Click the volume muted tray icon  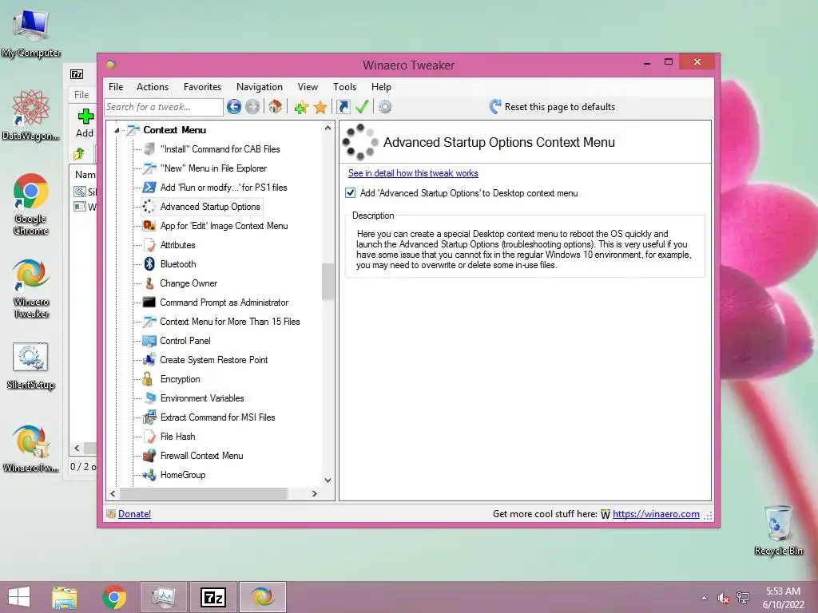[x=723, y=598]
